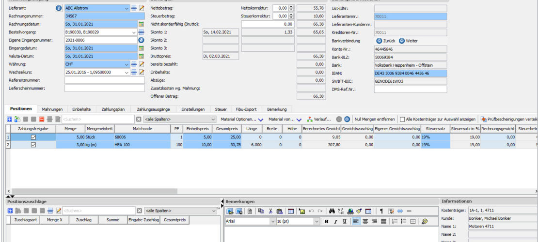This screenshot has height=242, width=538.
Task: Click Zurück bank connection button
Action: [x=386, y=41]
